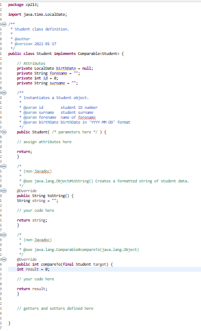This screenshot has width=201, height=331.
Task: Click '// your code here' in compareTo
Action: click(35, 279)
